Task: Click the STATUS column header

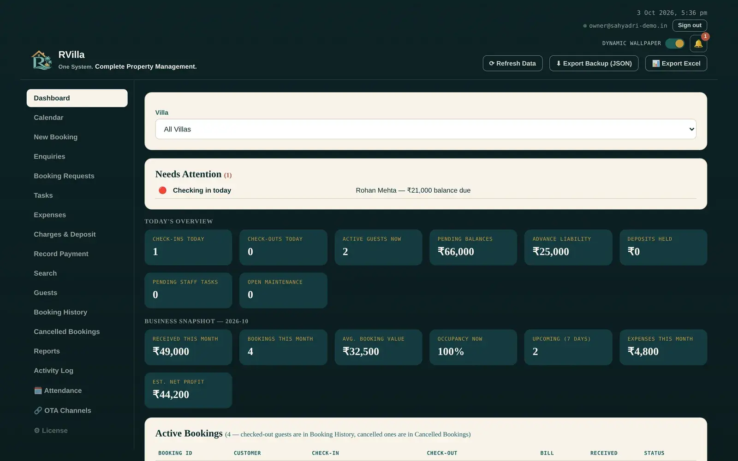Action: 654,453
